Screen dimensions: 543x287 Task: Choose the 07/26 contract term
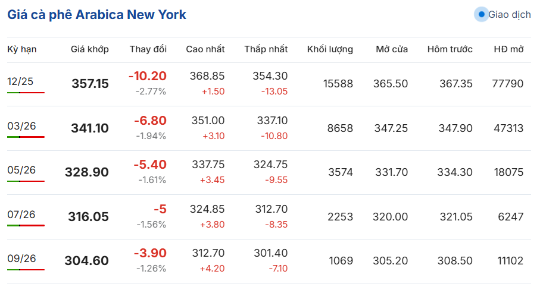pos(21,215)
